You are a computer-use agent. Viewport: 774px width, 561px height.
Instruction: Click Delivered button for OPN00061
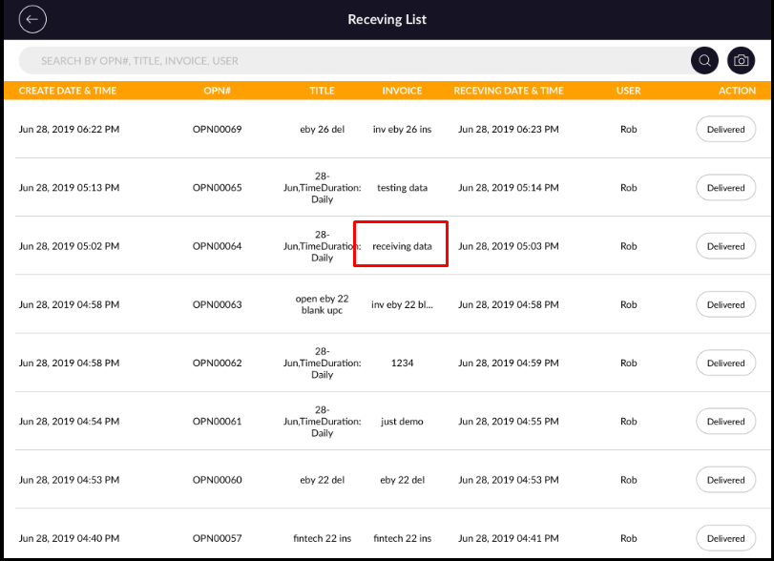pyautogui.click(x=725, y=422)
